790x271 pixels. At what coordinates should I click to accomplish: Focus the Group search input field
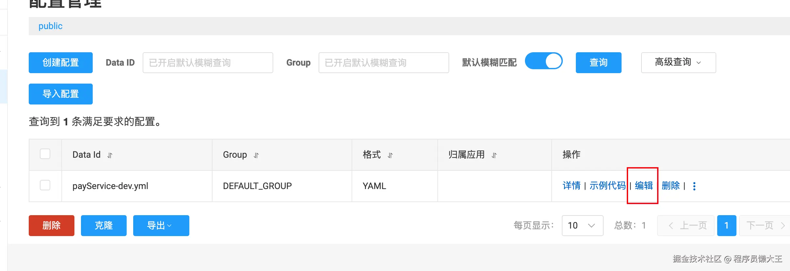pyautogui.click(x=384, y=62)
